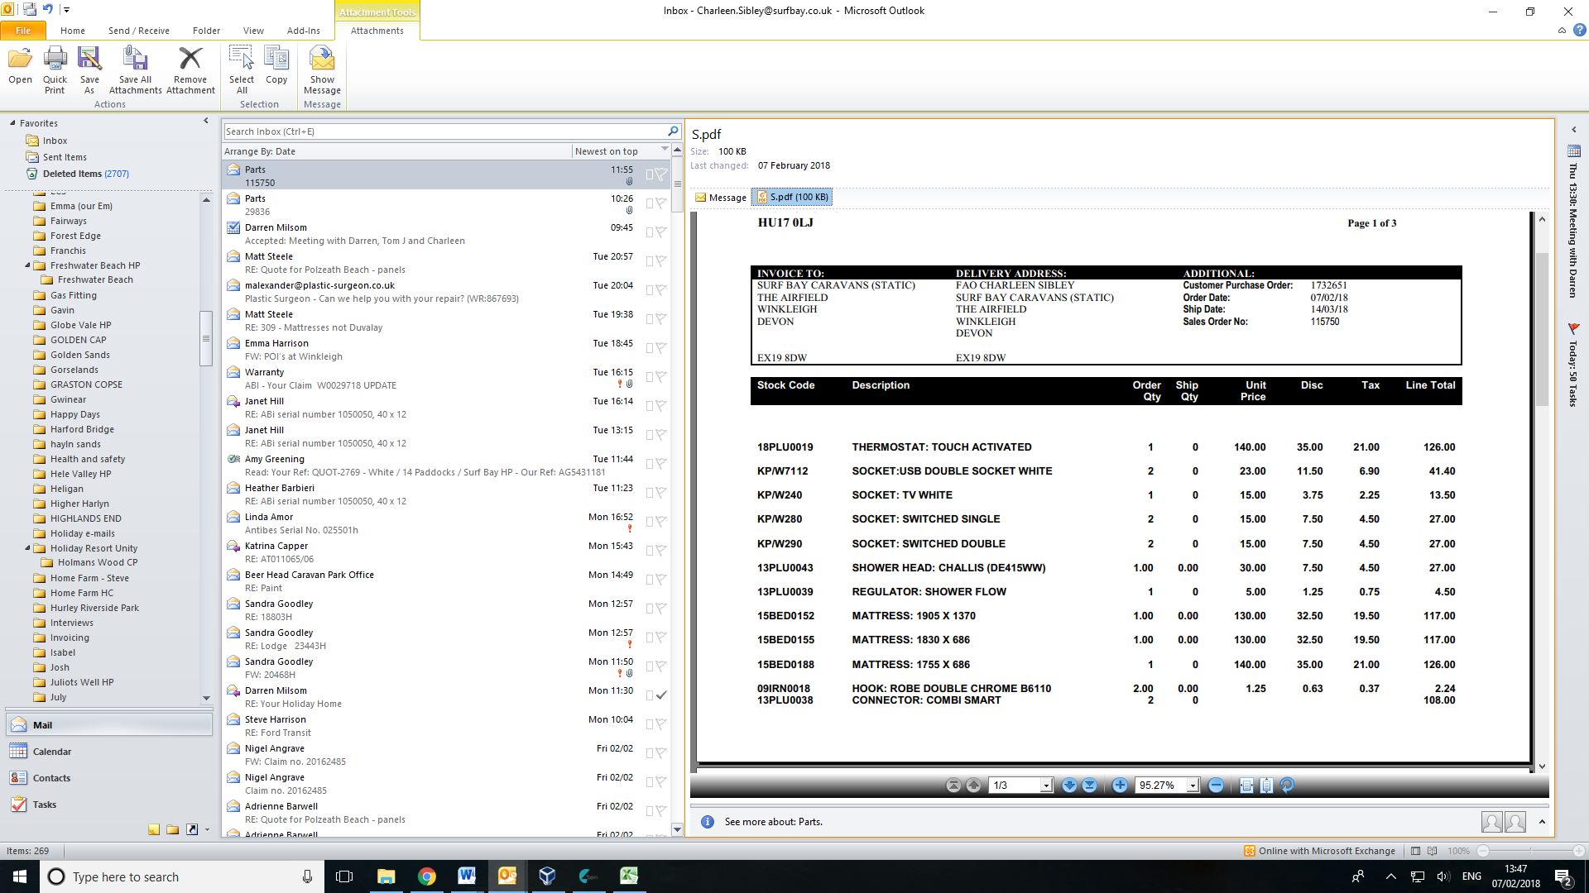Open the PDF page number dropdown
The image size is (1589, 893).
pyautogui.click(x=1046, y=786)
